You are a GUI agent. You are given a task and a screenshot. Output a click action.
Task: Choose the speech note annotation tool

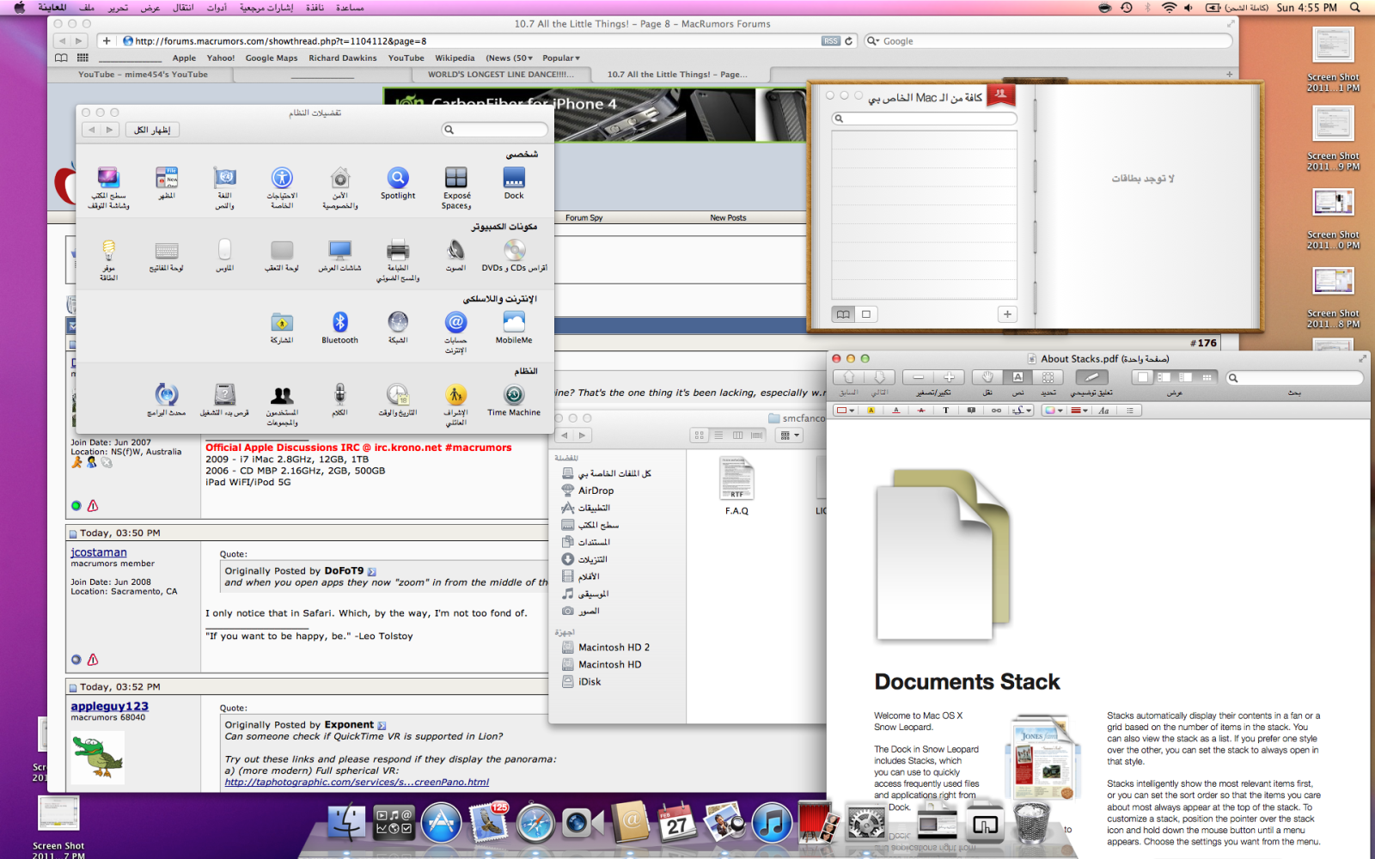point(971,411)
